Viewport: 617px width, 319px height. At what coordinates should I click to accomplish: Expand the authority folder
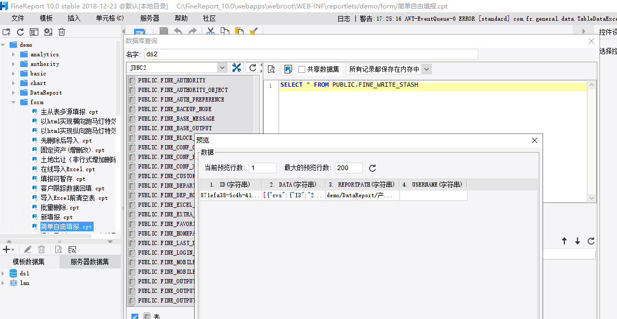(x=13, y=64)
